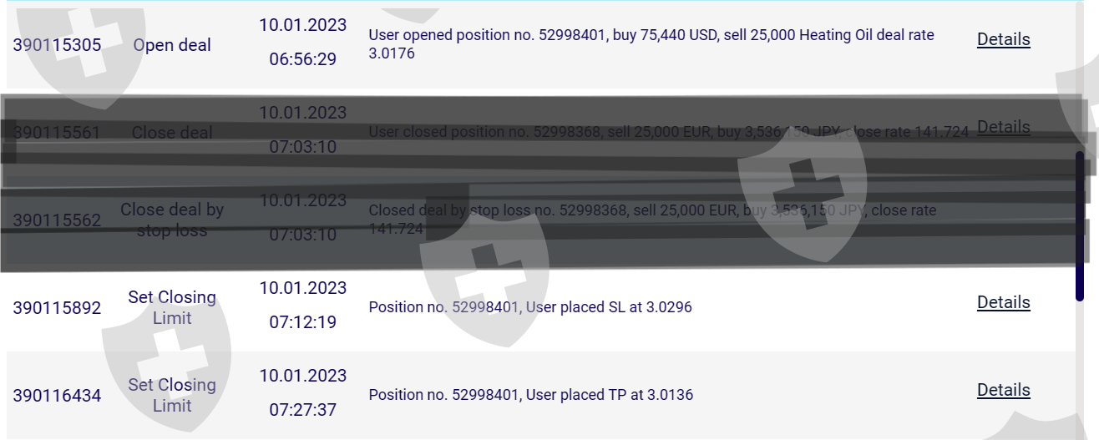Click Details link for close deal 390115561

coord(1003,127)
